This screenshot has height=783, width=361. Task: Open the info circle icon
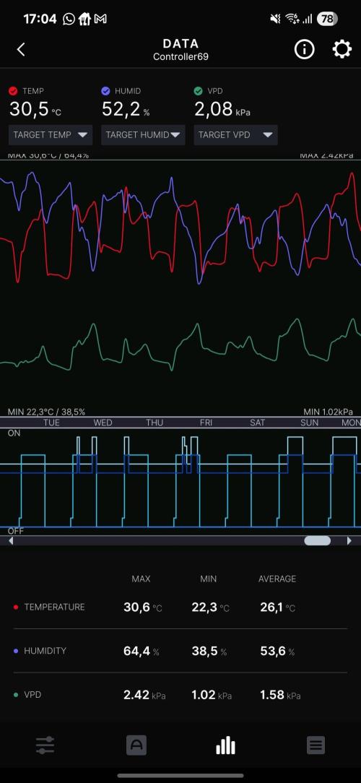pyautogui.click(x=304, y=49)
